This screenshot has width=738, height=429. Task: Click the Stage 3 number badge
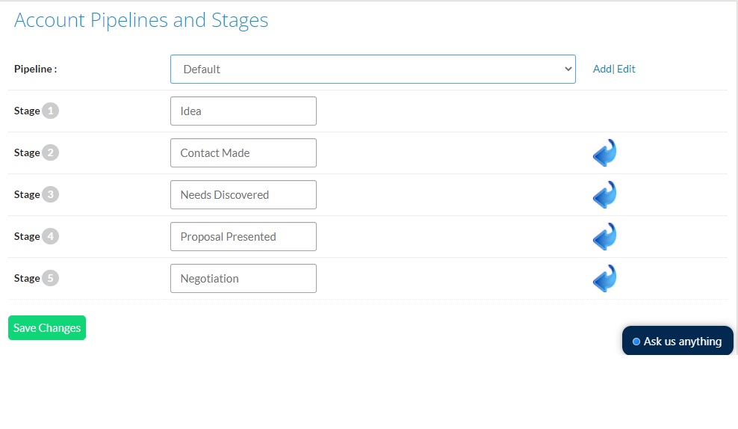point(50,194)
